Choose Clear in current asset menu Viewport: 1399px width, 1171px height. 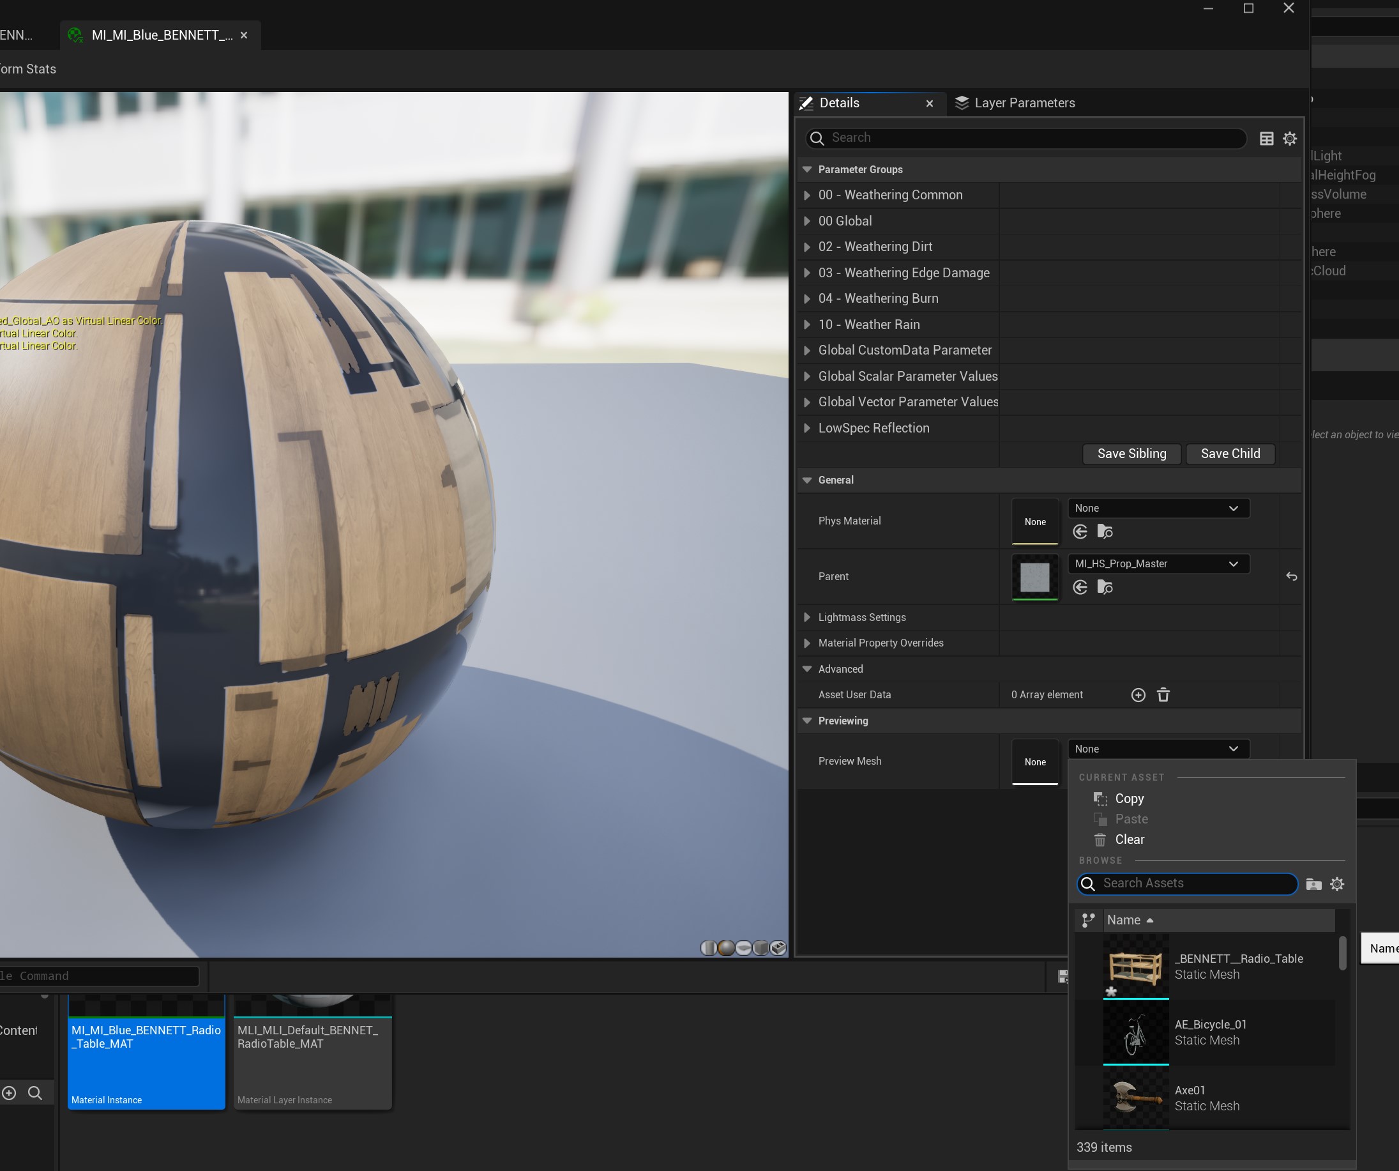coord(1129,841)
